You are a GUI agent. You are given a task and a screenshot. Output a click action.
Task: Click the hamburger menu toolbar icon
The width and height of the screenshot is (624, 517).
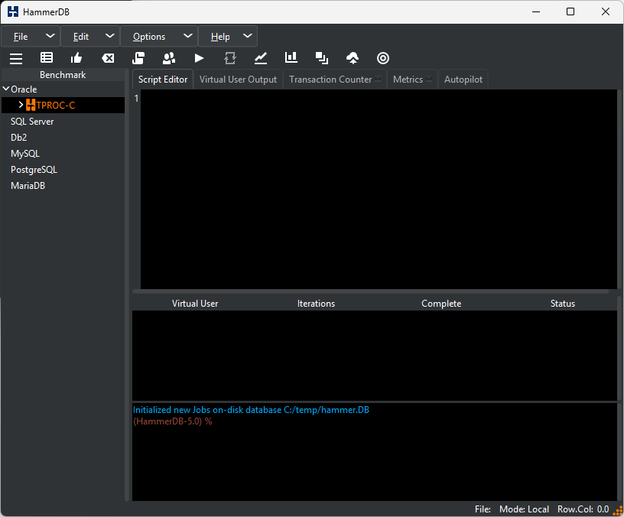coord(16,58)
